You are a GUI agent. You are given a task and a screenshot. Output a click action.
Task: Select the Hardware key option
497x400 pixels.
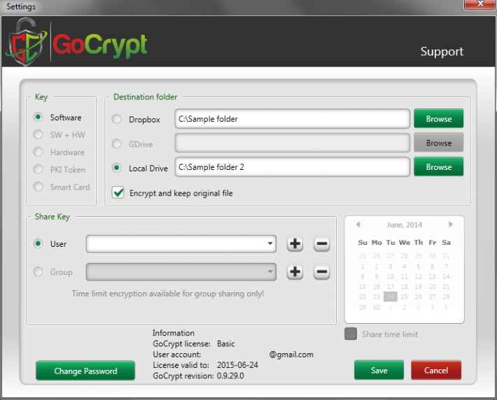(38, 152)
